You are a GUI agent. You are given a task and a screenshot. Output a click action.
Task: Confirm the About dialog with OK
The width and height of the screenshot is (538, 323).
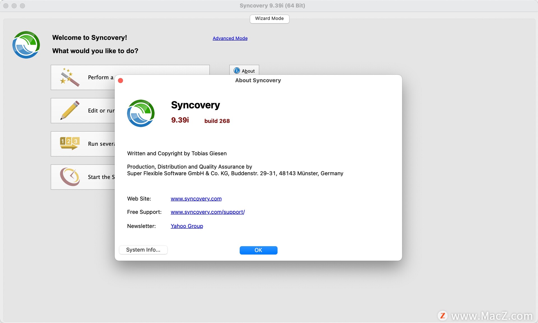[x=258, y=250]
